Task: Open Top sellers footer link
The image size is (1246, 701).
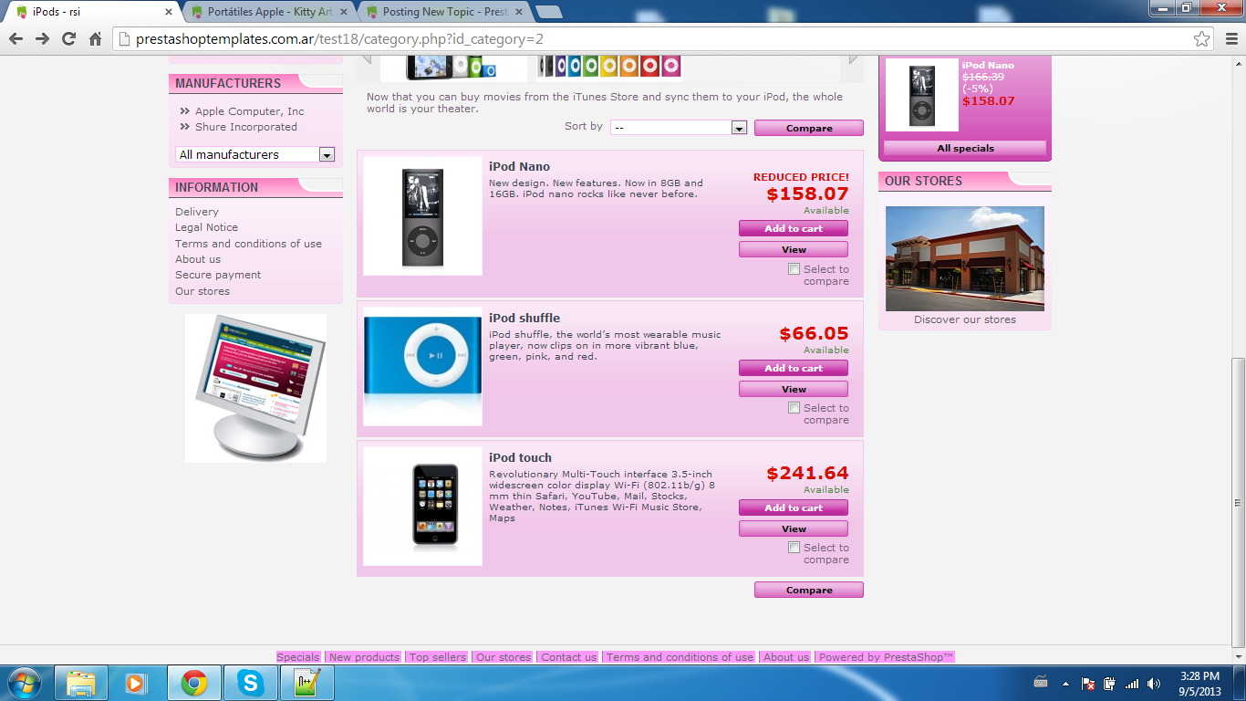Action: tap(438, 657)
